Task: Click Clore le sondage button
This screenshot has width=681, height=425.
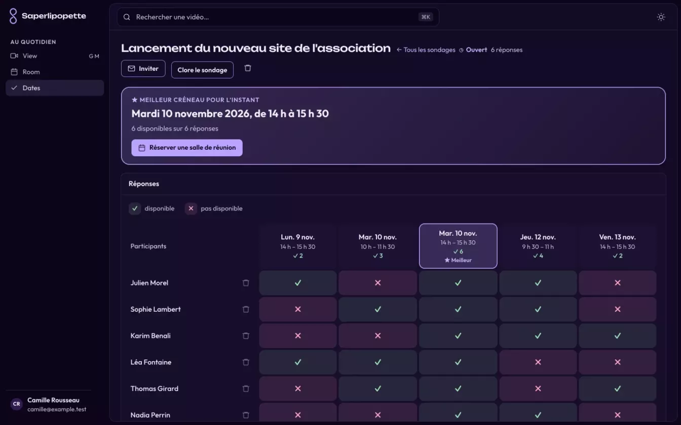Action: click(x=202, y=70)
